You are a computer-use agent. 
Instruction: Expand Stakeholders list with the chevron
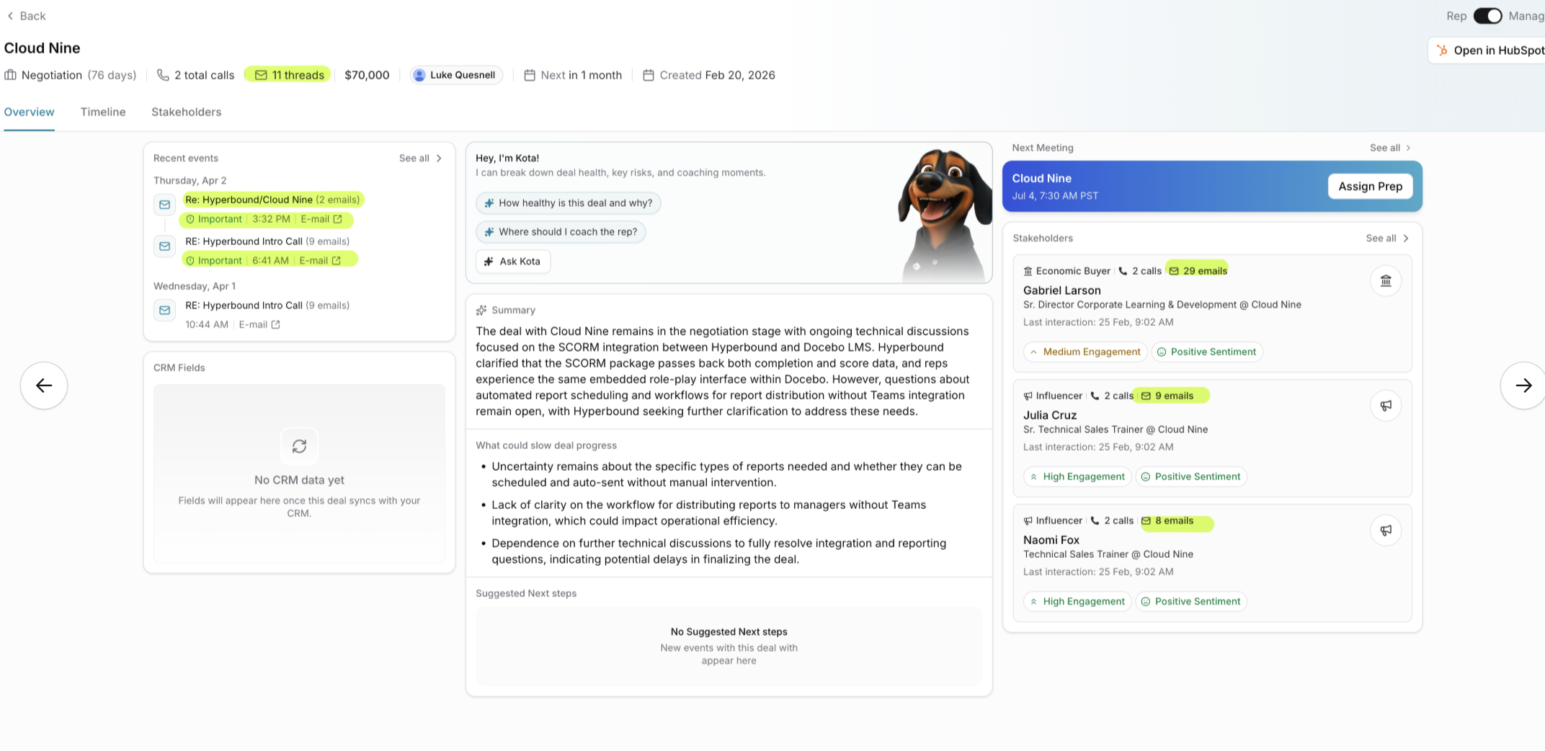[1406, 239]
